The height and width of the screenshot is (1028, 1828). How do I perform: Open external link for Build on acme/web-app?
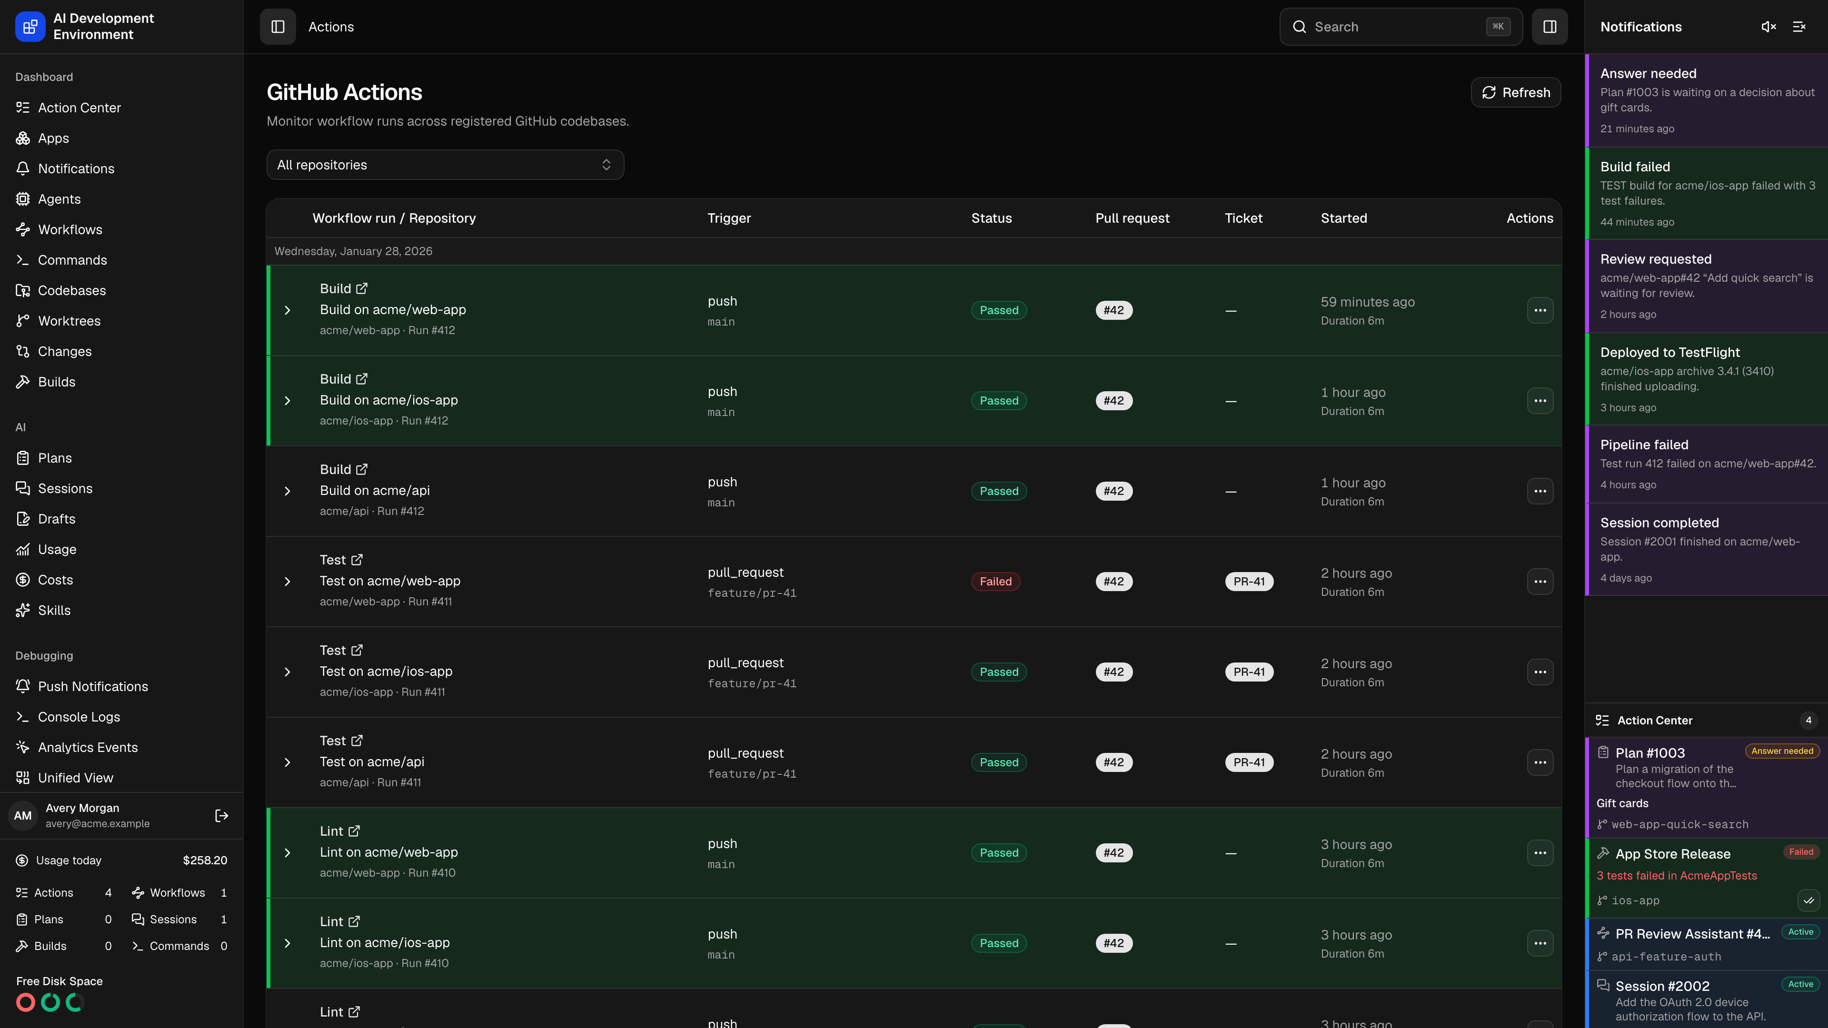(x=362, y=288)
